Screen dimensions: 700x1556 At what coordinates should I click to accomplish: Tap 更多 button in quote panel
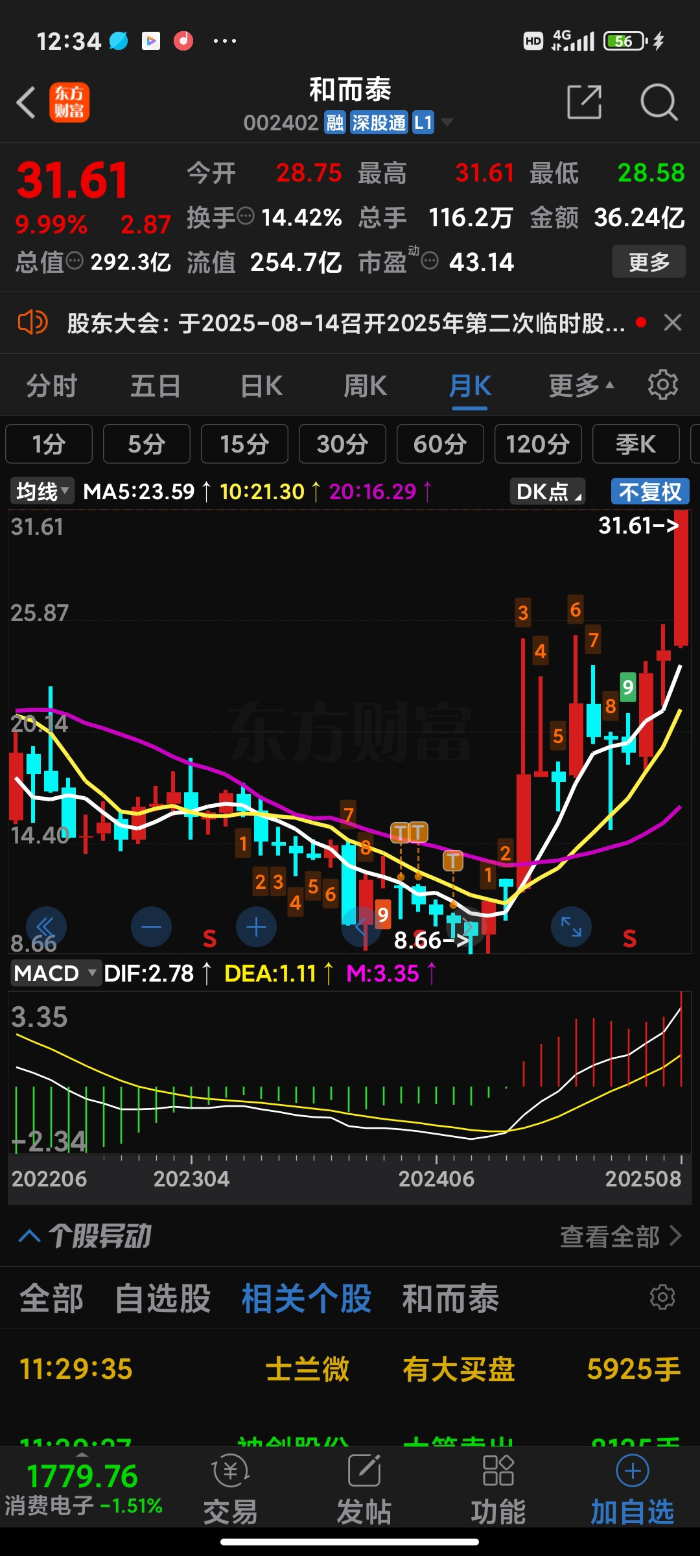[x=649, y=262]
